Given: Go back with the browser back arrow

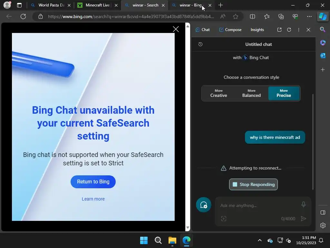Looking at the screenshot, I should click(x=9, y=16).
